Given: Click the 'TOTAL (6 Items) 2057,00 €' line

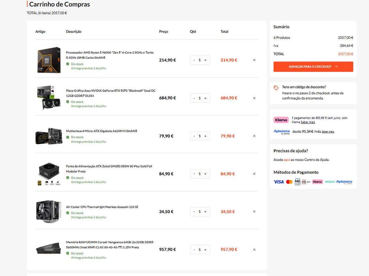Looking at the screenshot, I should click(47, 13).
